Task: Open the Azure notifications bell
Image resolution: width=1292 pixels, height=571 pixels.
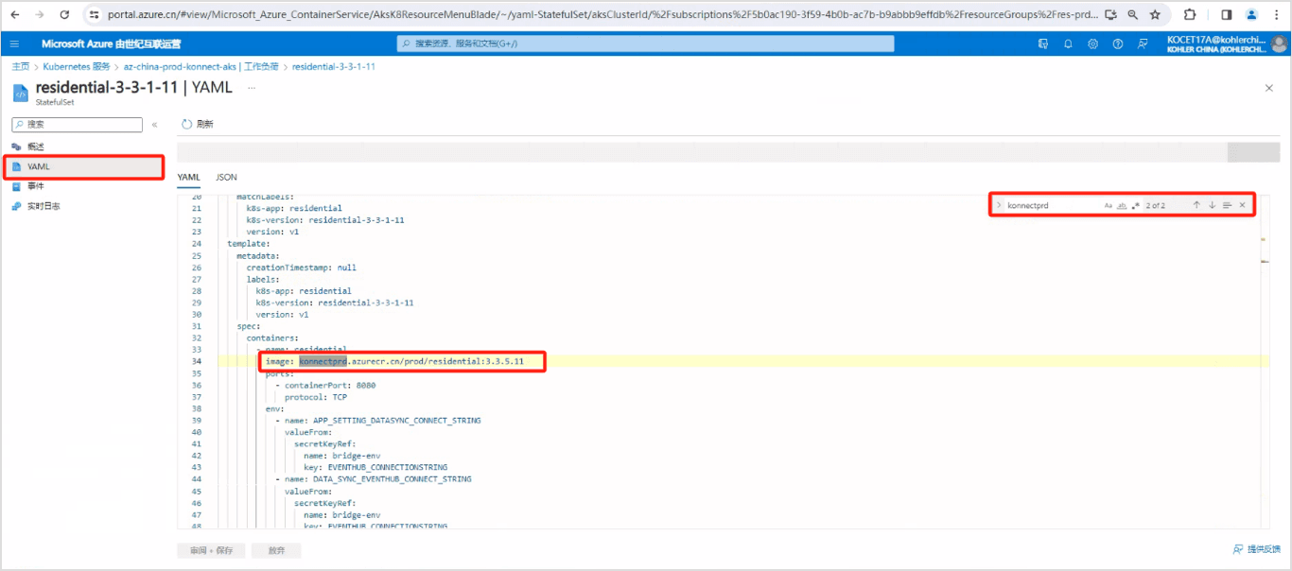Action: (x=1068, y=44)
